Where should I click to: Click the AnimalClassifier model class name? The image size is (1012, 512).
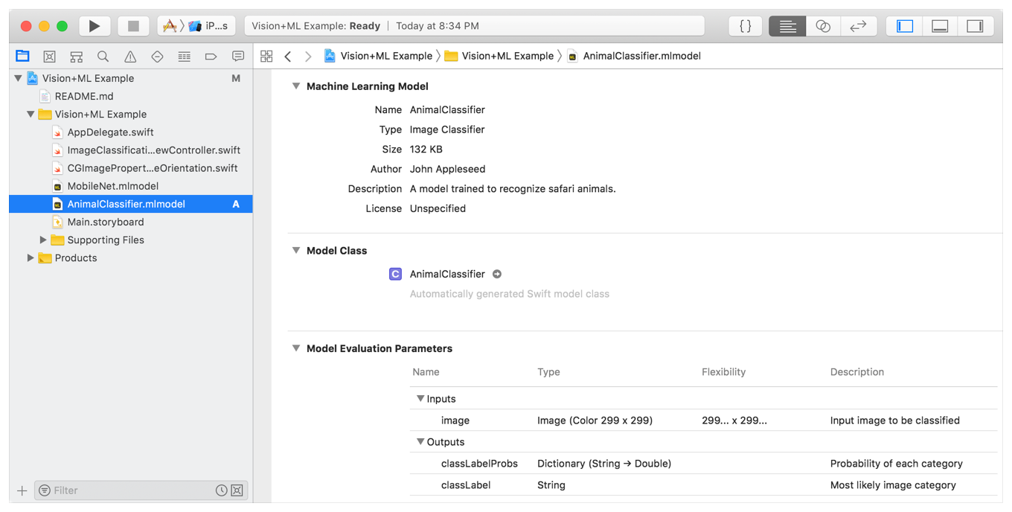click(447, 274)
